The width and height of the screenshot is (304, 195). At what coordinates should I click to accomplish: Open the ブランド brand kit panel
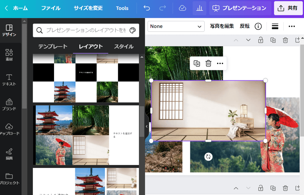[x=9, y=104]
